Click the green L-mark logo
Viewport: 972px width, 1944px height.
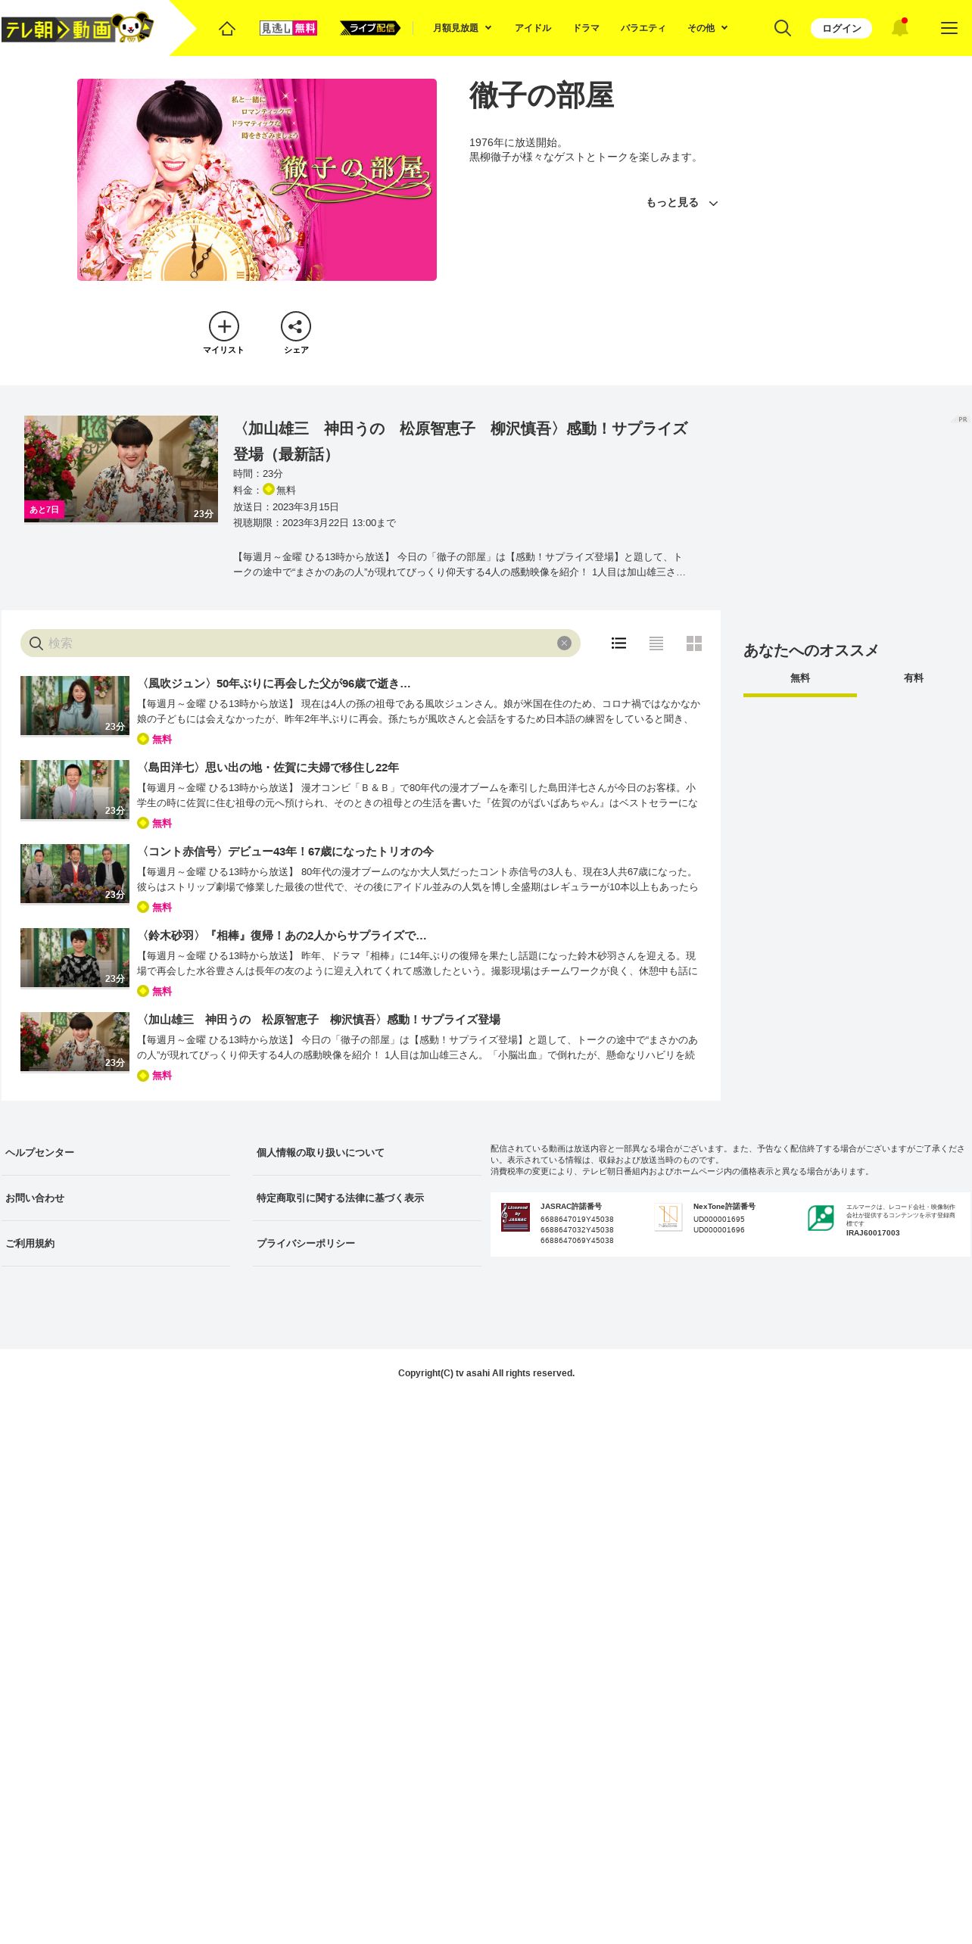pyautogui.click(x=821, y=1217)
